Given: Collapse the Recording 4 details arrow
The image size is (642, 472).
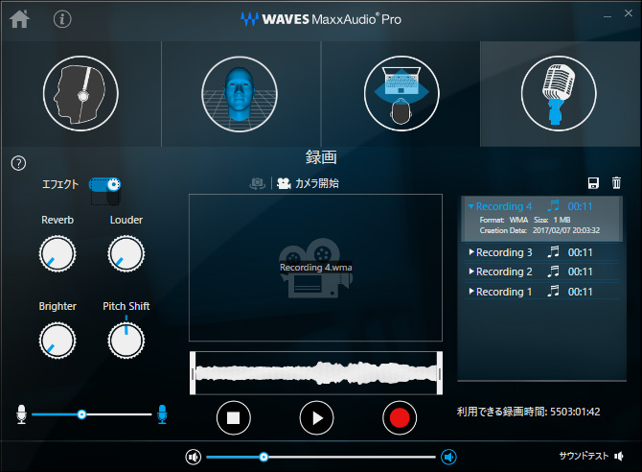Looking at the screenshot, I should pyautogui.click(x=470, y=206).
